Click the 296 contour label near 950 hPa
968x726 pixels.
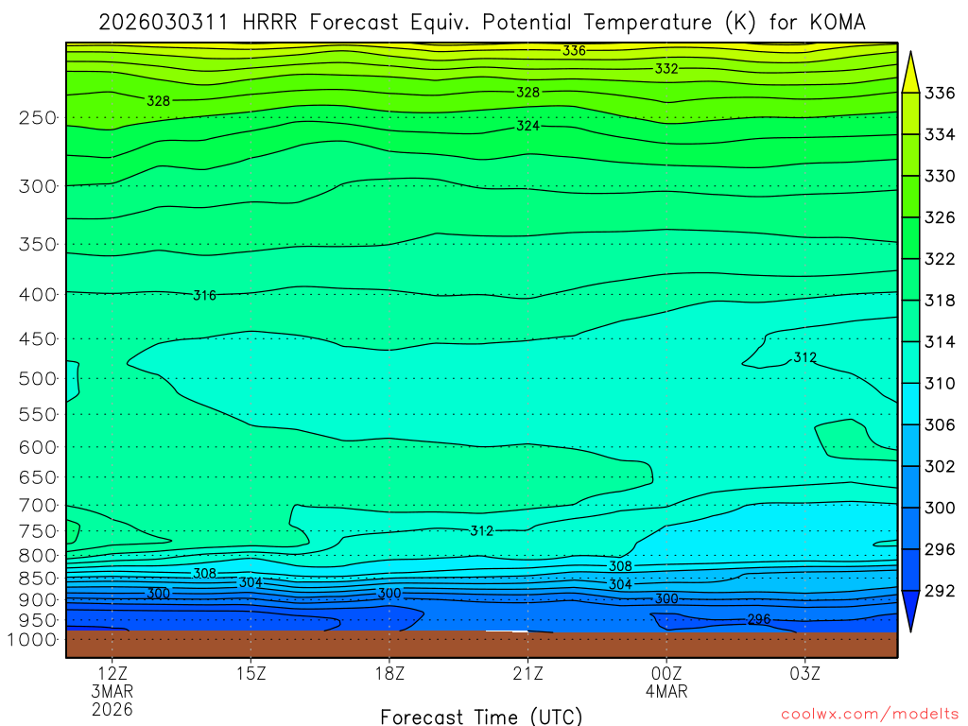(x=759, y=619)
